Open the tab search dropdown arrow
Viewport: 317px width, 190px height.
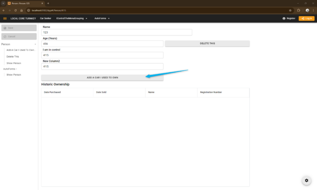click(x=3, y=3)
